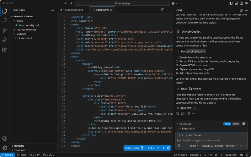The width and height of the screenshot is (251, 157).
Task: Open index.html in the Explorer tree
Action: click(25, 38)
